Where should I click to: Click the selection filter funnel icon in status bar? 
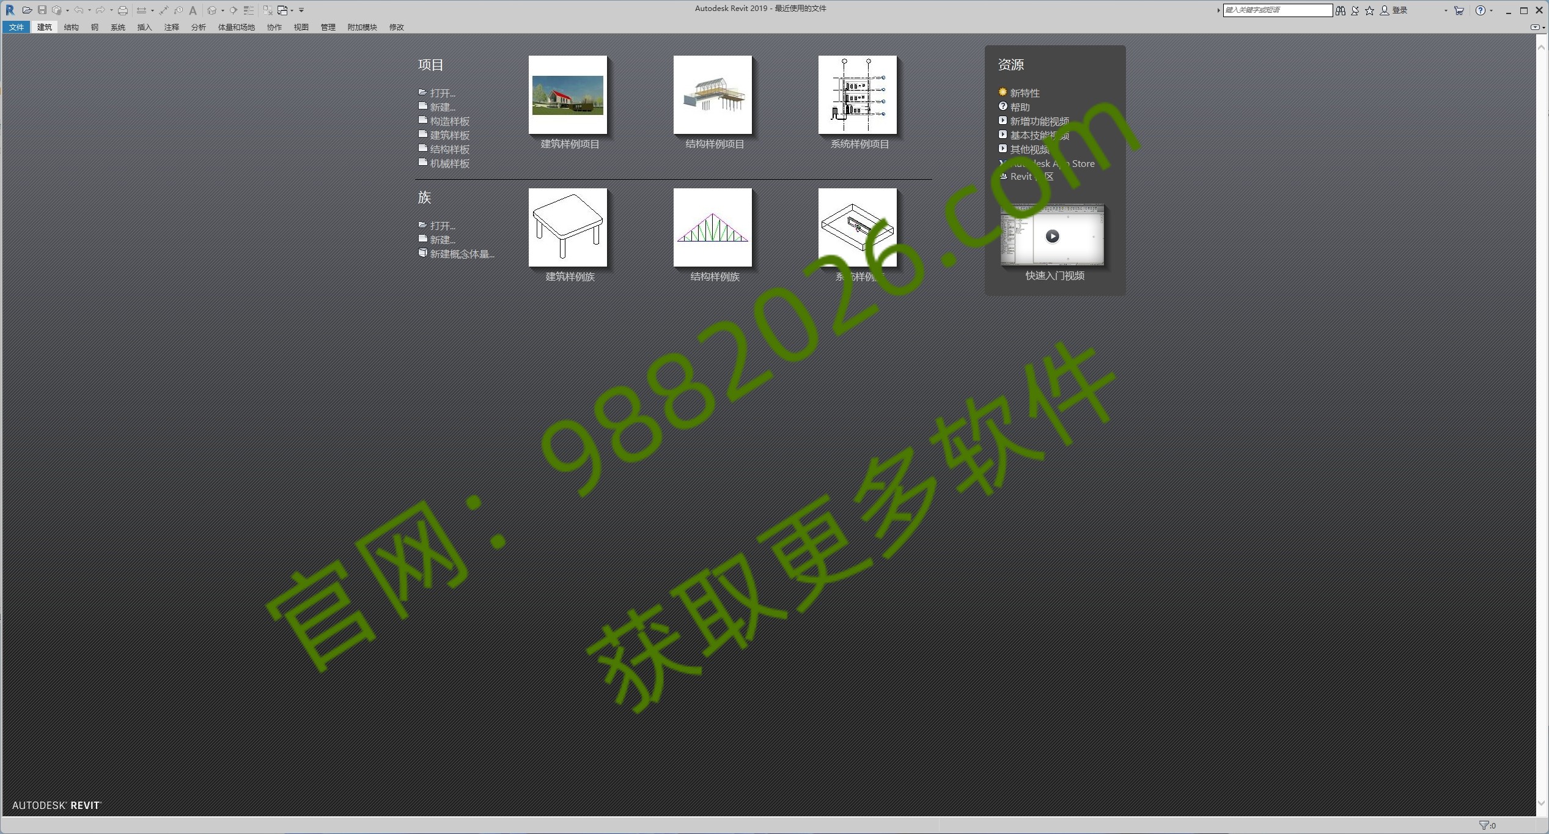[1483, 825]
